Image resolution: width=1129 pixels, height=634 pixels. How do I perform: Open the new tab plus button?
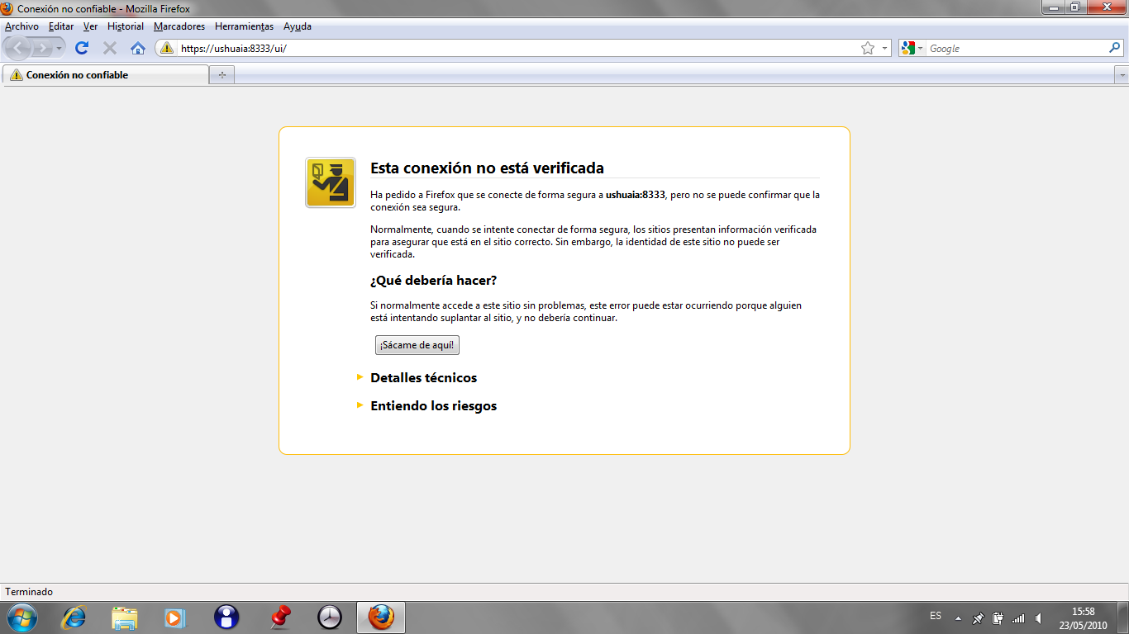click(x=222, y=75)
